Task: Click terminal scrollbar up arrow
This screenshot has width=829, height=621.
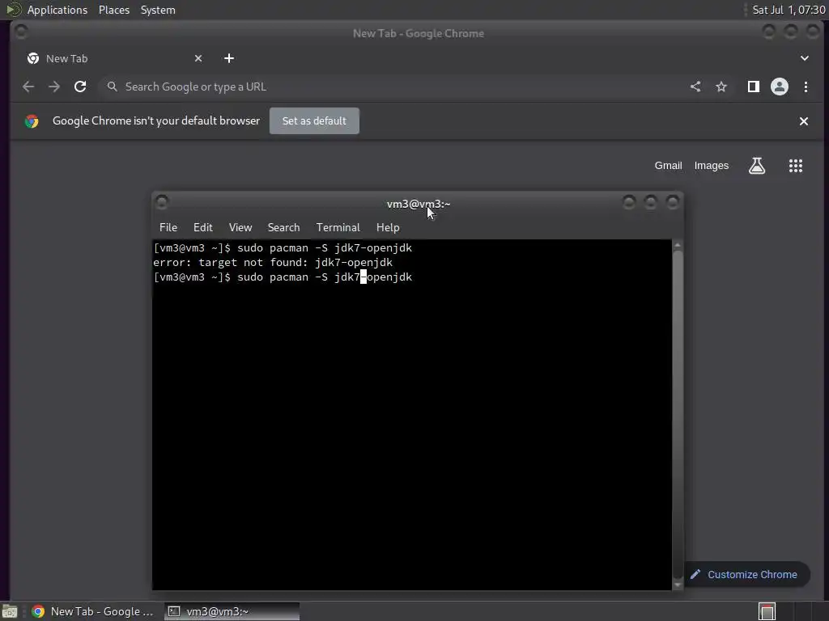Action: tap(678, 245)
